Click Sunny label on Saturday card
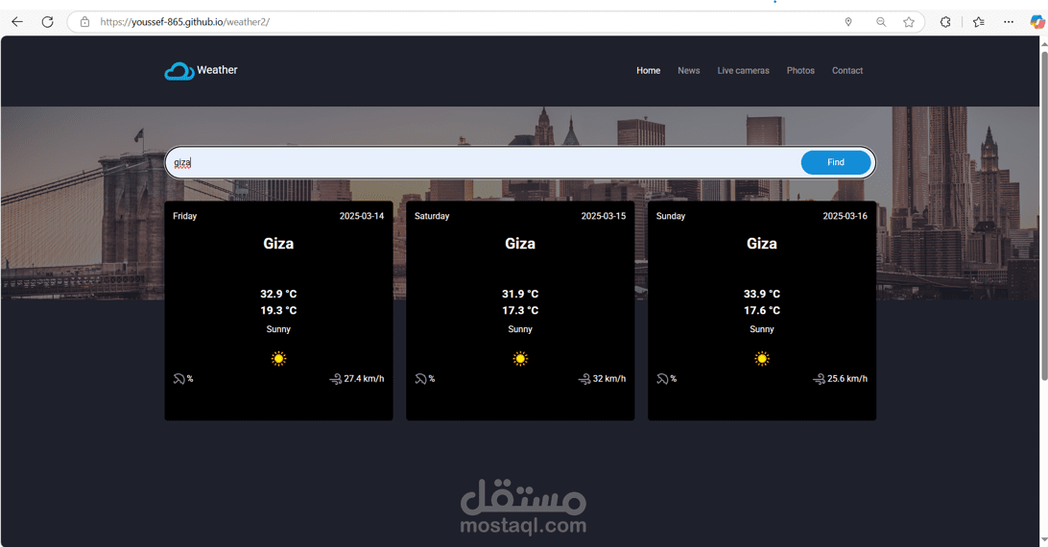1048x547 pixels. (520, 330)
